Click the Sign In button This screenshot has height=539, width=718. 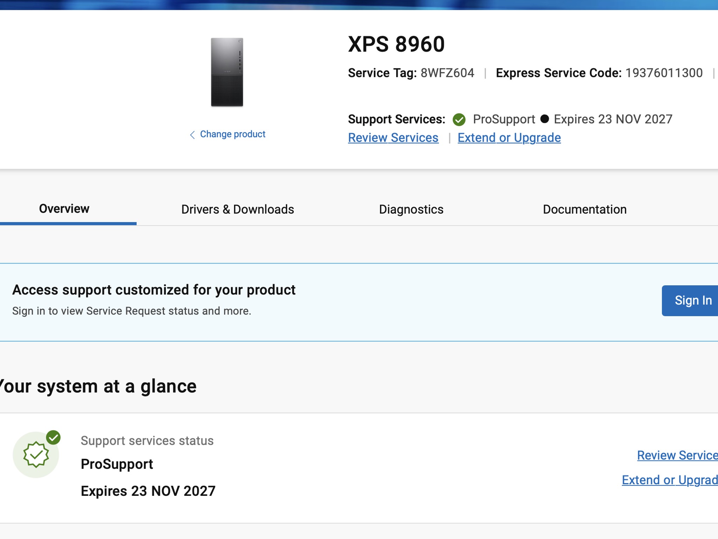[x=690, y=301]
